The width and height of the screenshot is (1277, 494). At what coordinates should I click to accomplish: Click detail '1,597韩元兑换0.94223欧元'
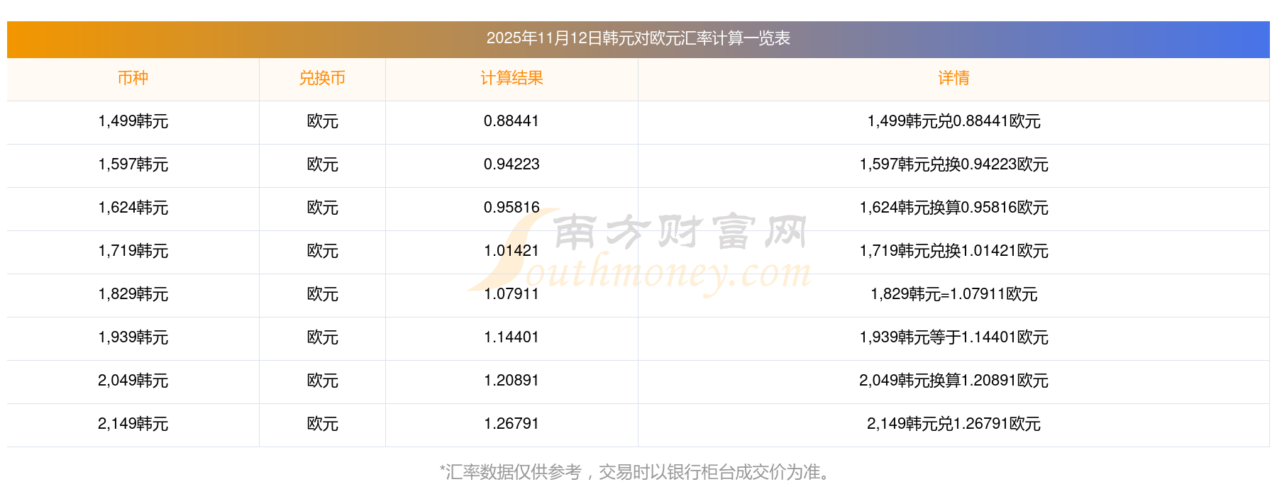point(953,164)
